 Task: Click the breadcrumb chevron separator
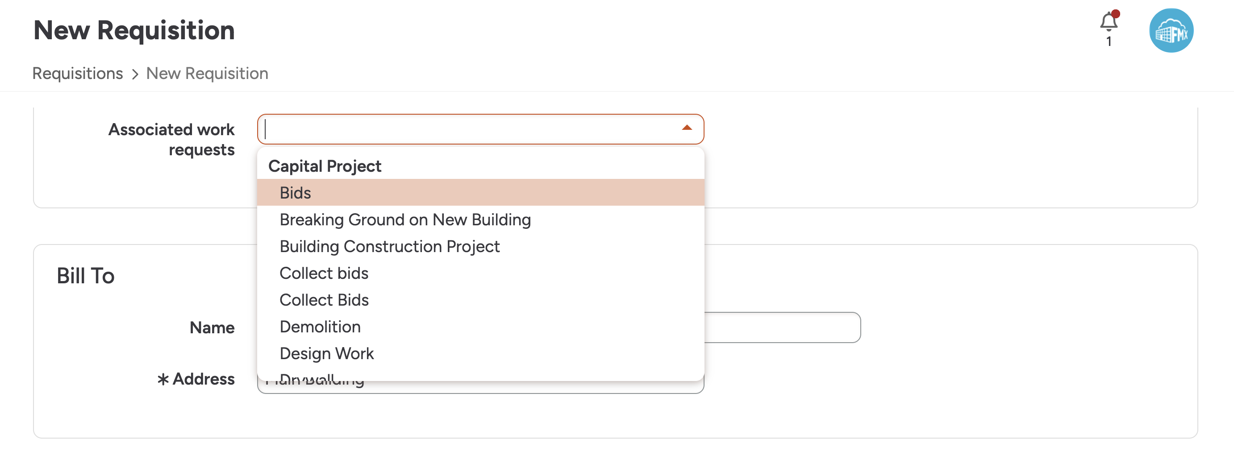click(x=135, y=74)
